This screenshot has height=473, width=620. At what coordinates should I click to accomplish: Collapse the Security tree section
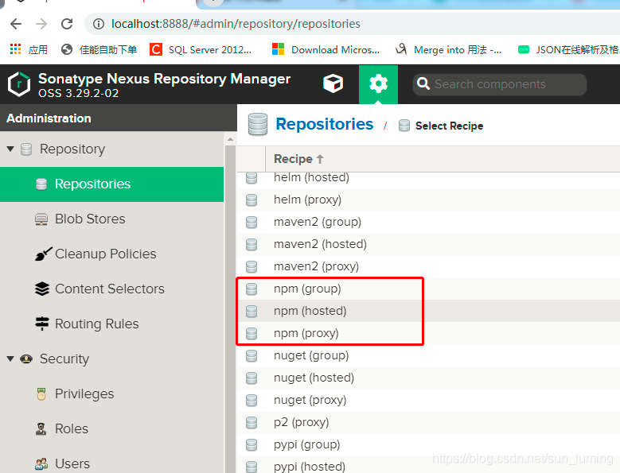click(x=10, y=359)
